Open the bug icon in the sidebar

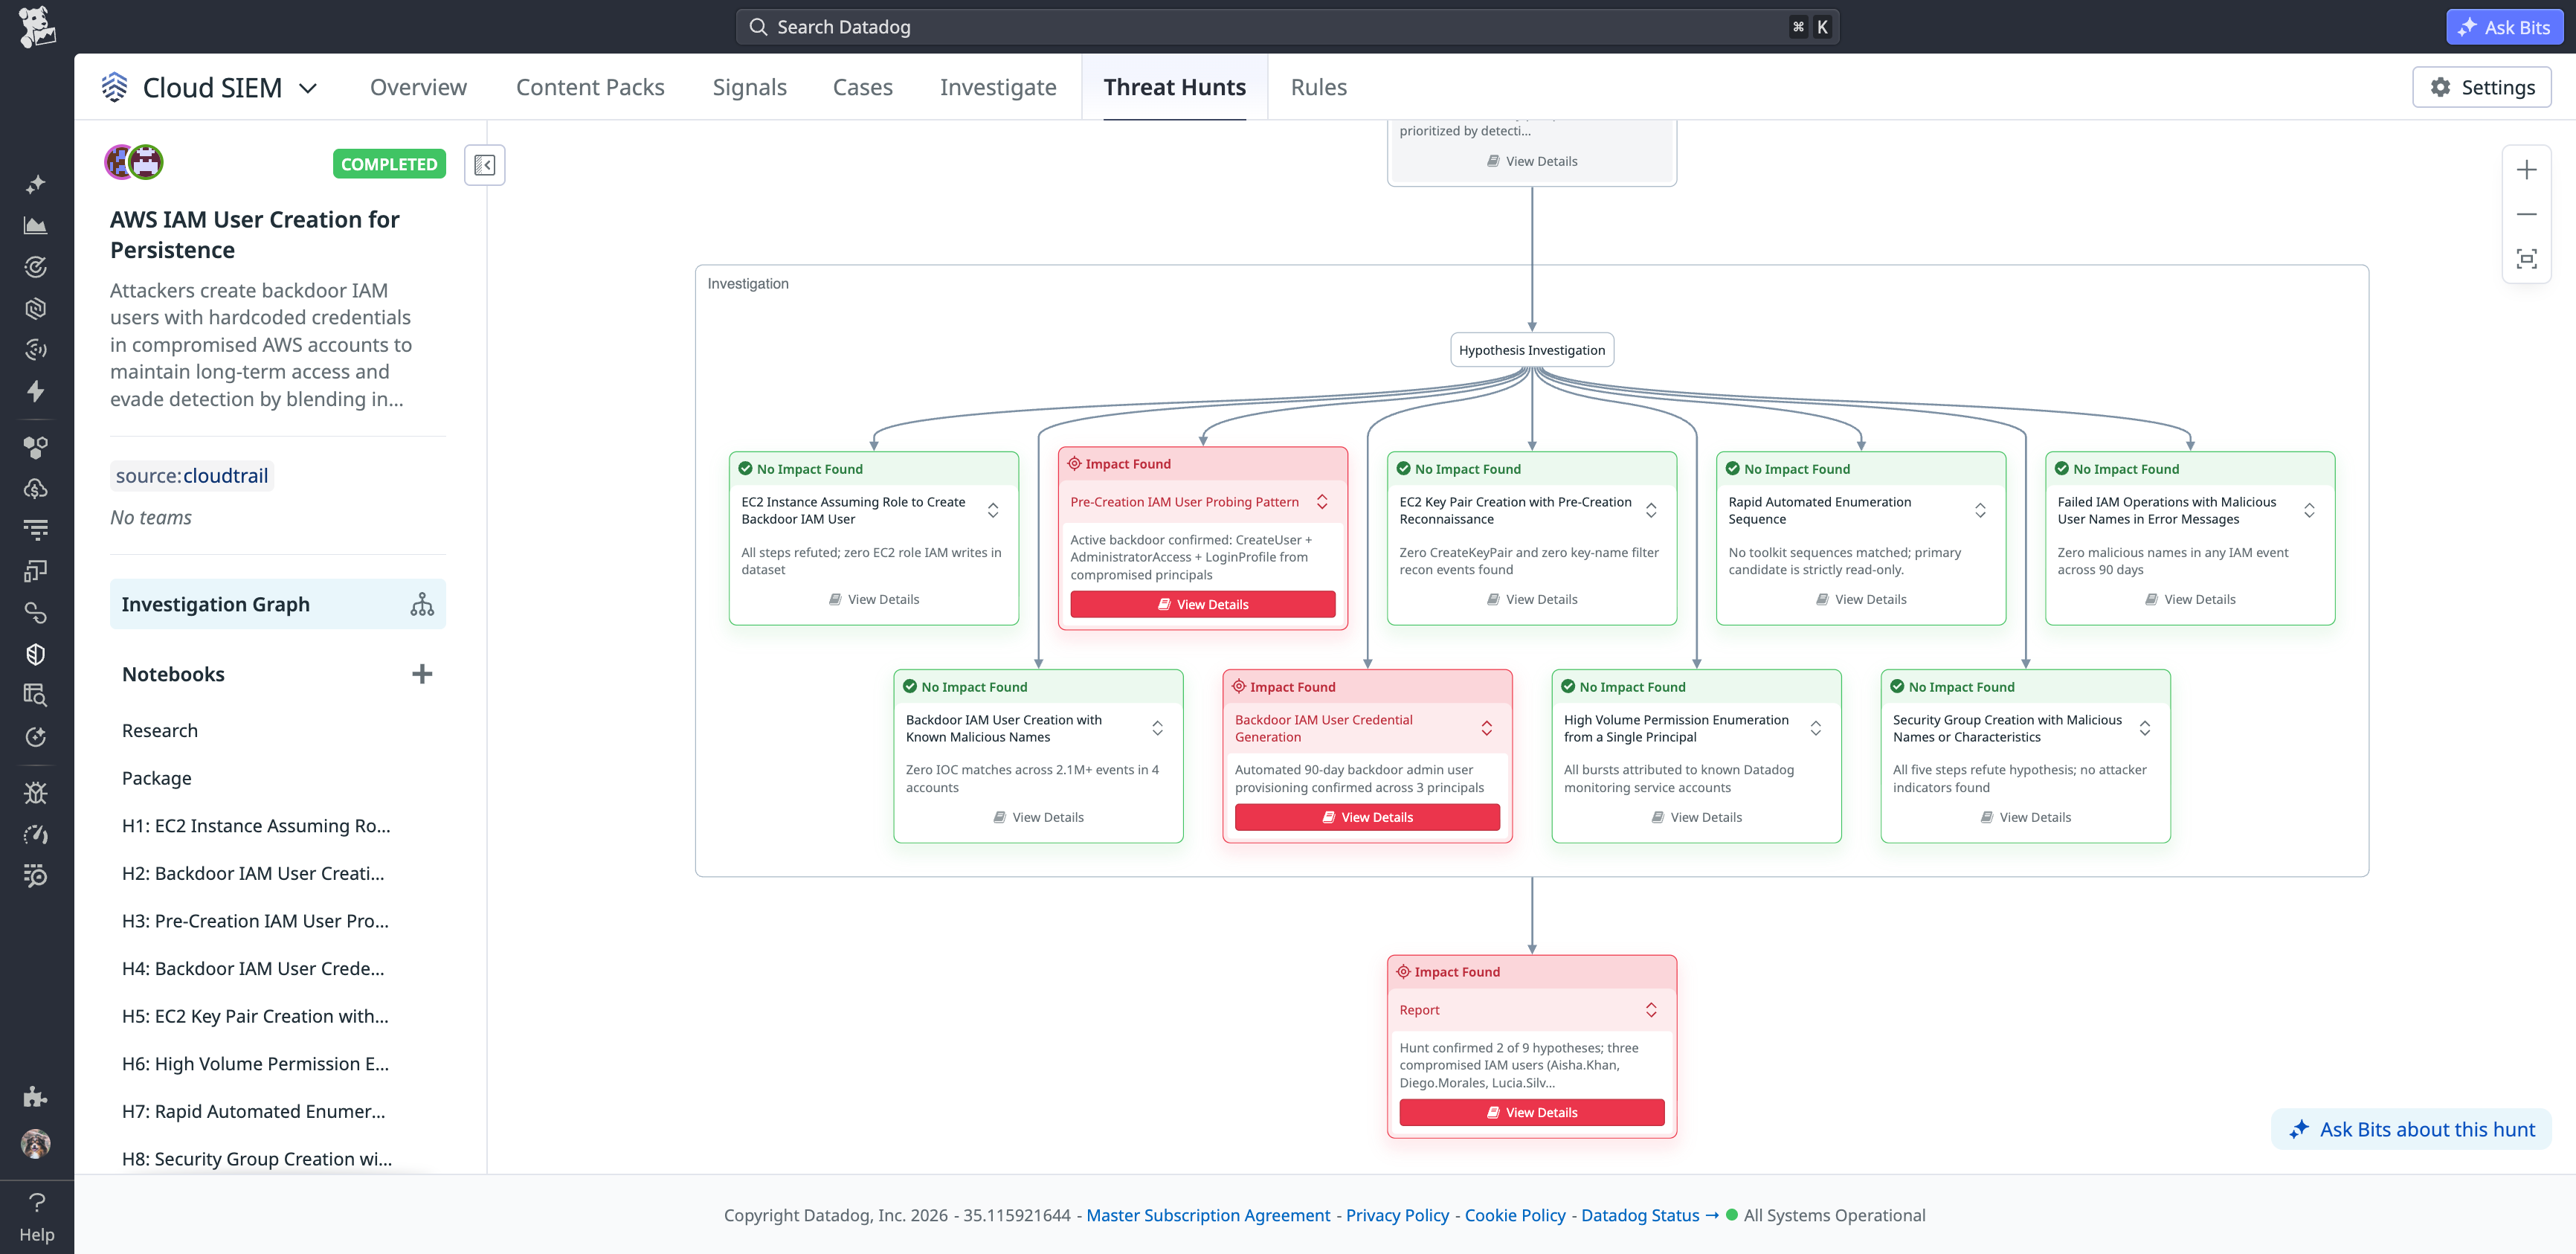point(36,793)
